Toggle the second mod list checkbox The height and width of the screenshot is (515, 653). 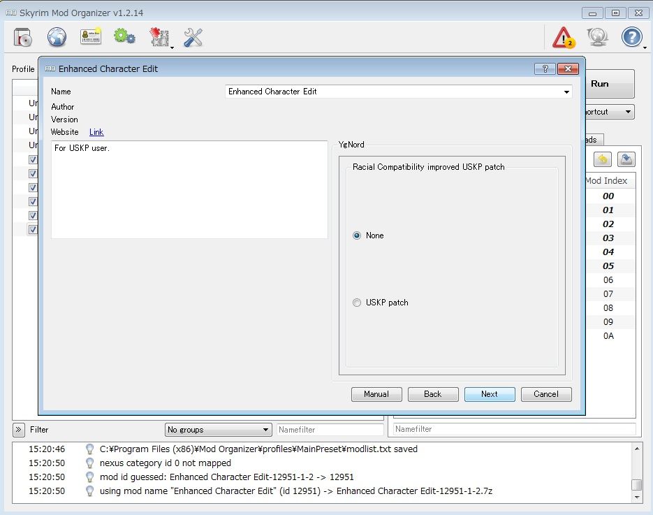point(33,173)
